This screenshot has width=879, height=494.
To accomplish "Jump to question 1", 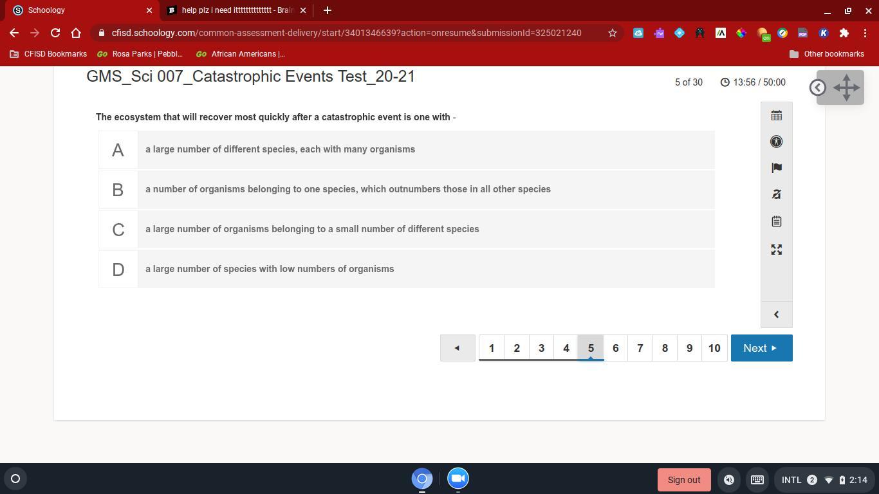I will click(492, 348).
